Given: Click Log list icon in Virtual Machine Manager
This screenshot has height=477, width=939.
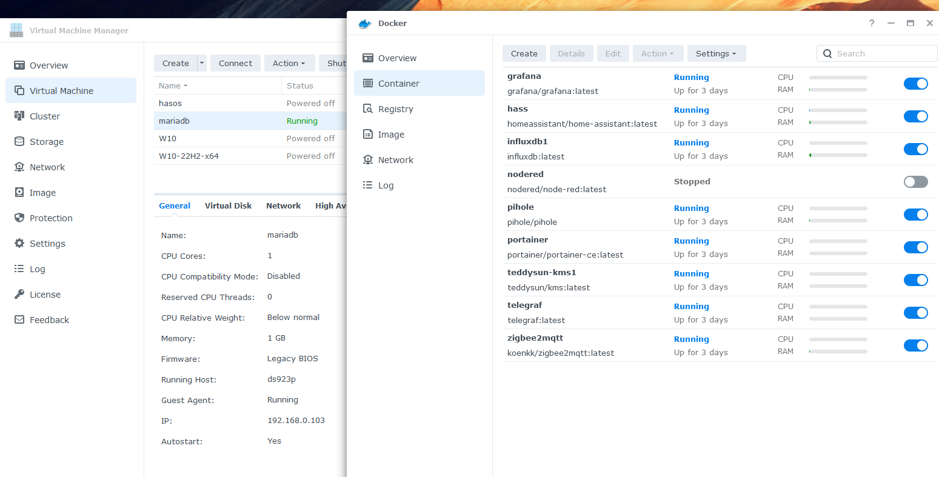Looking at the screenshot, I should click(19, 269).
